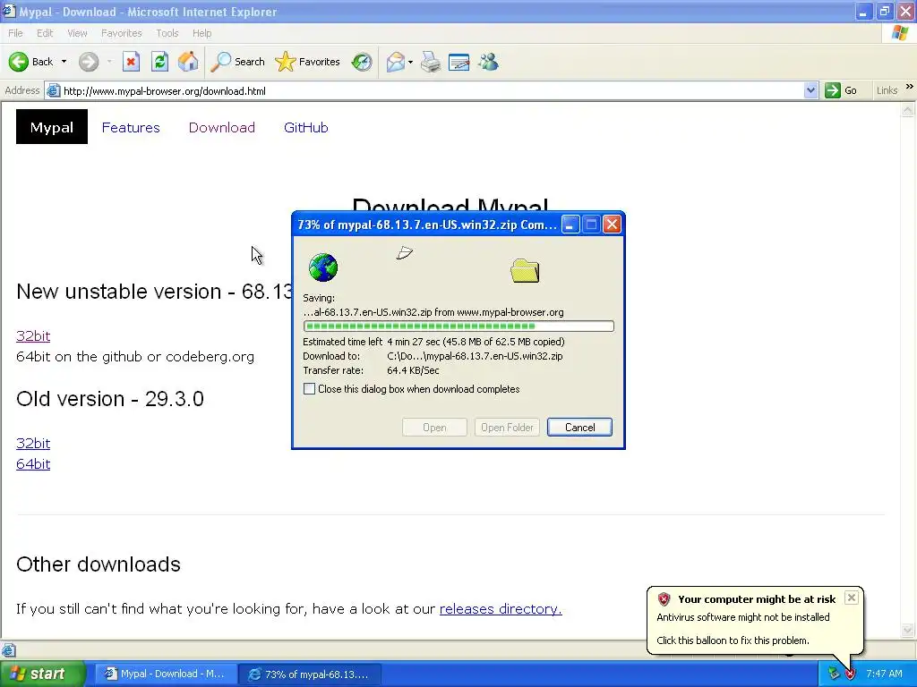Open the Help menu
Screen dimensions: 917x687
point(201,33)
